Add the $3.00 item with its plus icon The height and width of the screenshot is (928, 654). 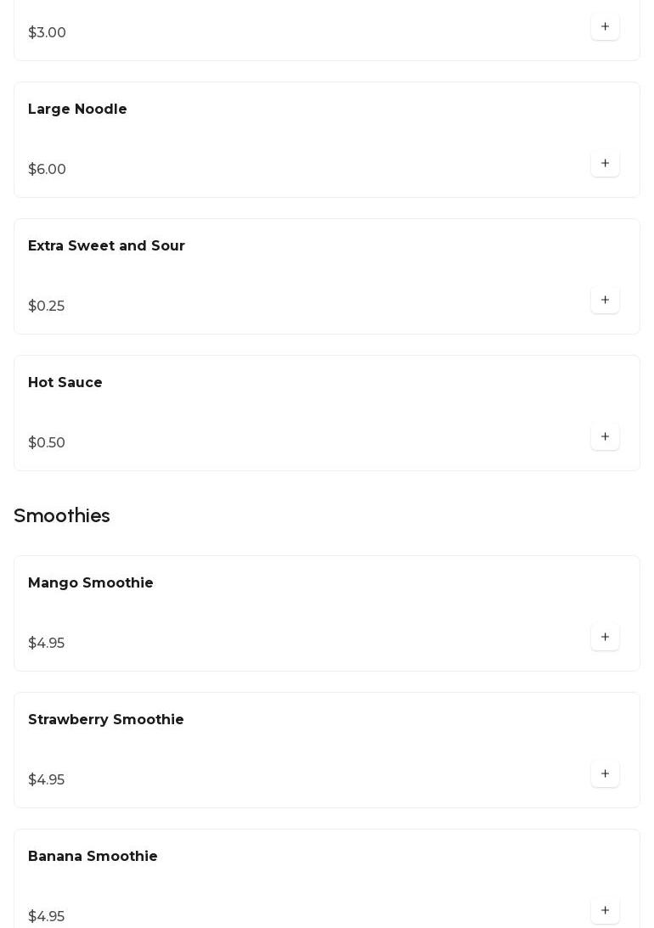tap(605, 27)
